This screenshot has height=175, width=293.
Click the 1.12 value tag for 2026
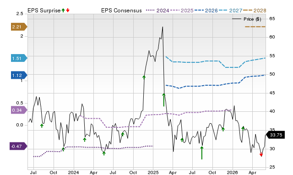(x=19, y=75)
